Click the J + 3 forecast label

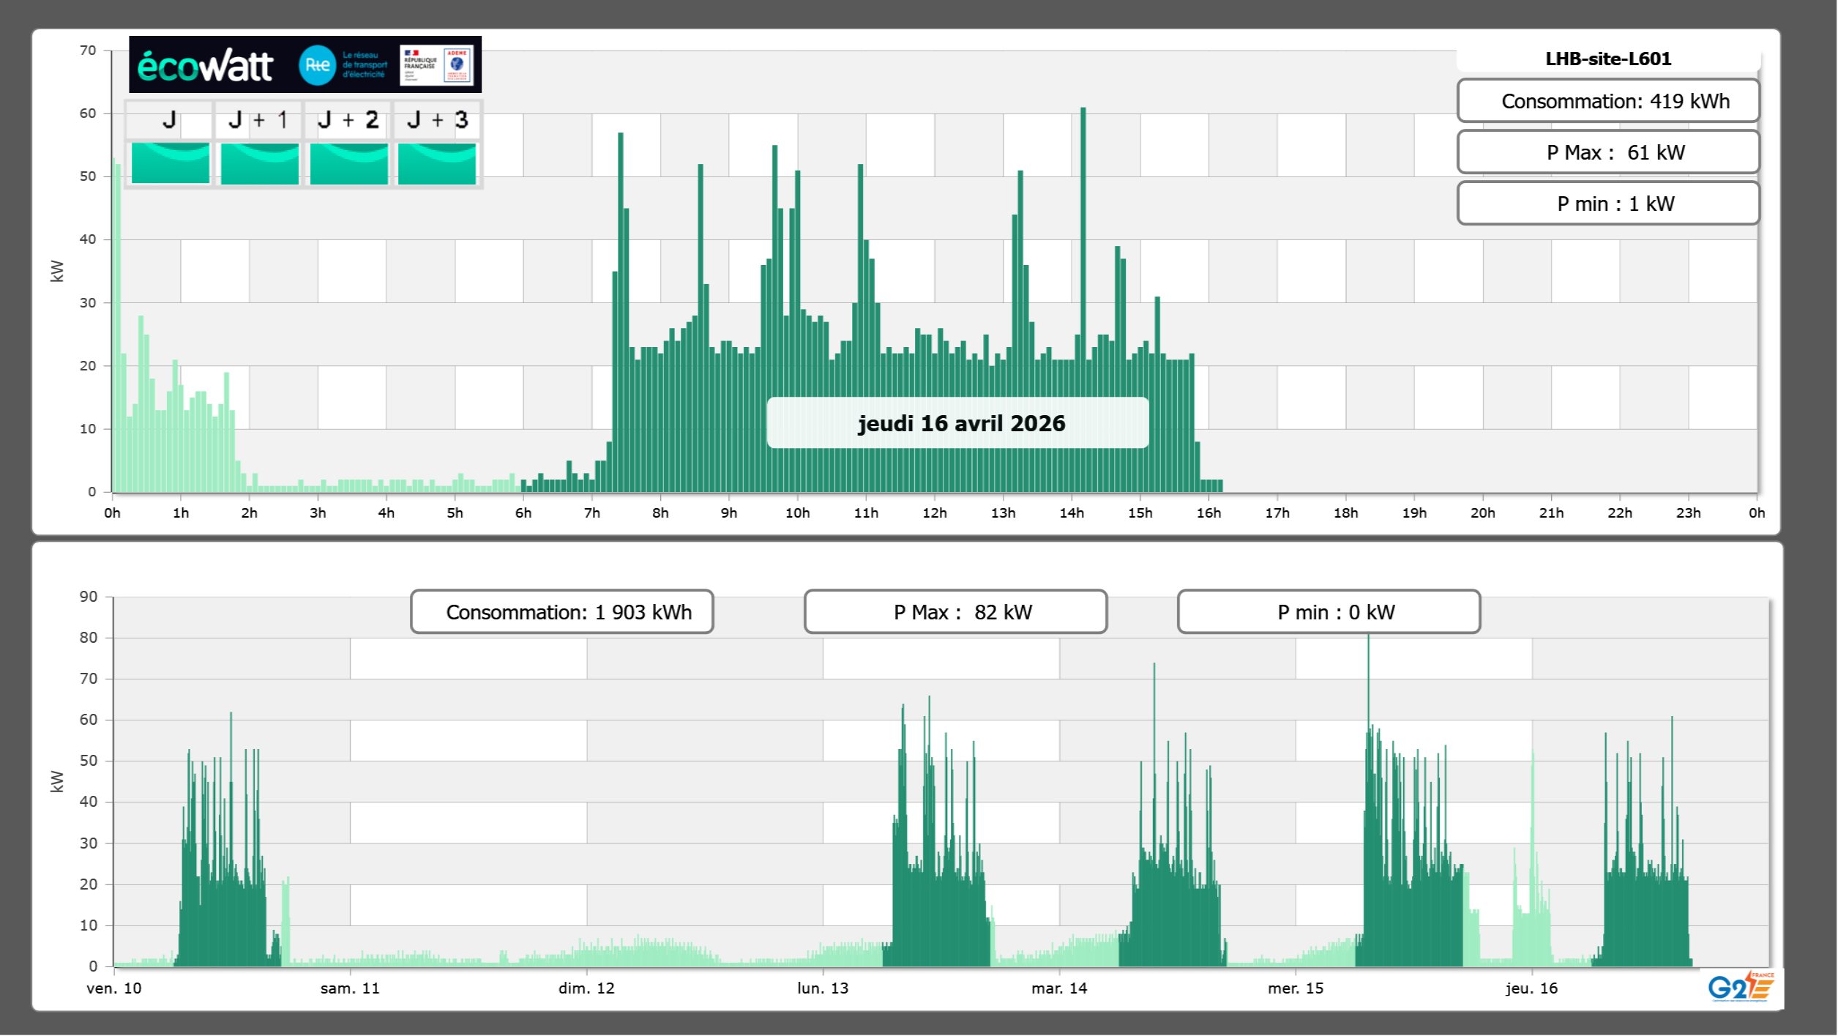pyautogui.click(x=437, y=120)
